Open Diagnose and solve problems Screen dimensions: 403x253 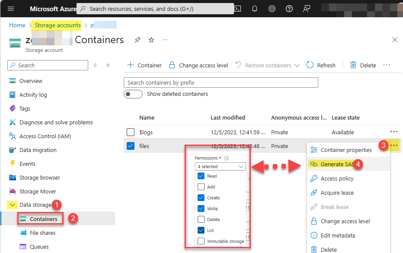coord(56,122)
